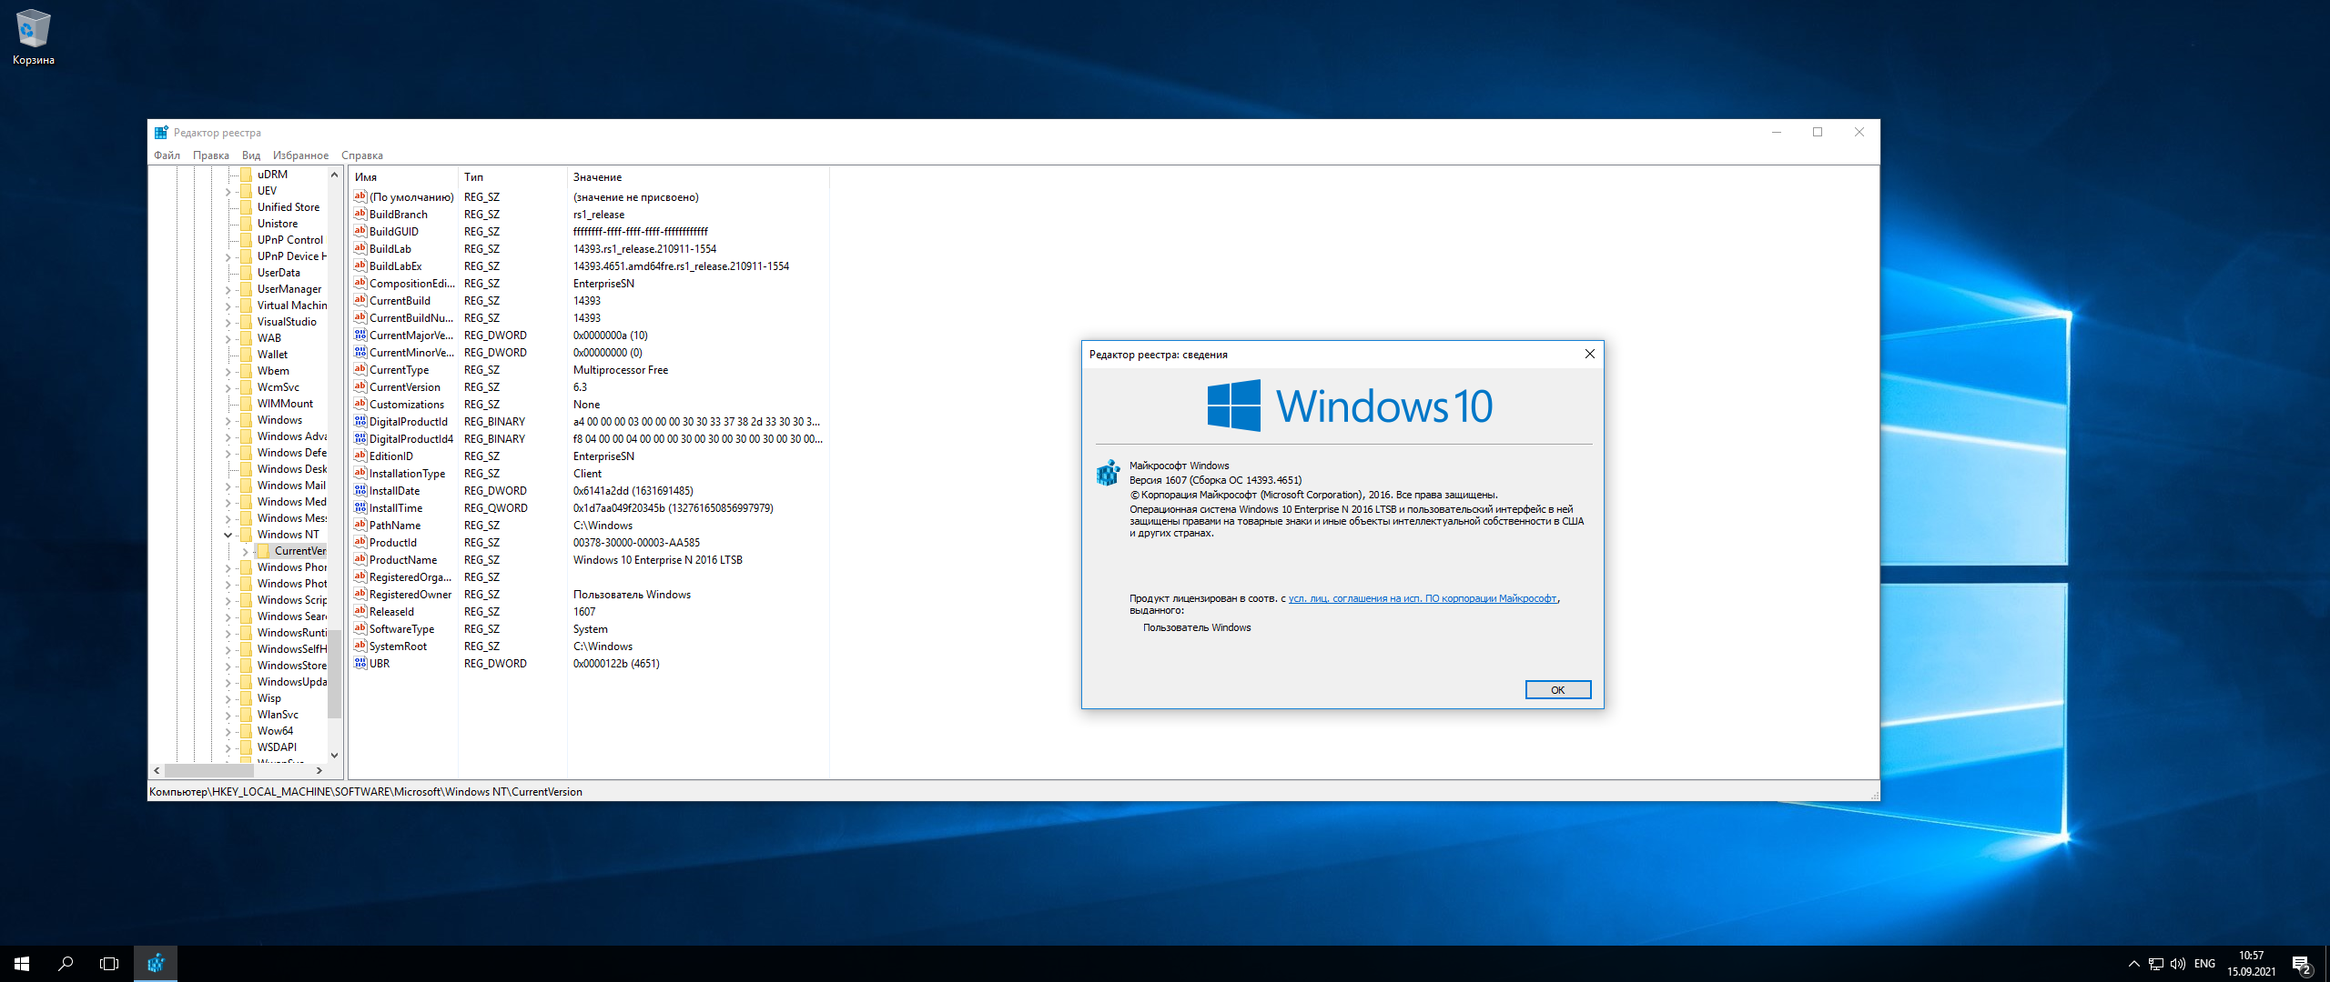Click the ProductName string value icon
This screenshot has height=982, width=2330.
[x=360, y=559]
